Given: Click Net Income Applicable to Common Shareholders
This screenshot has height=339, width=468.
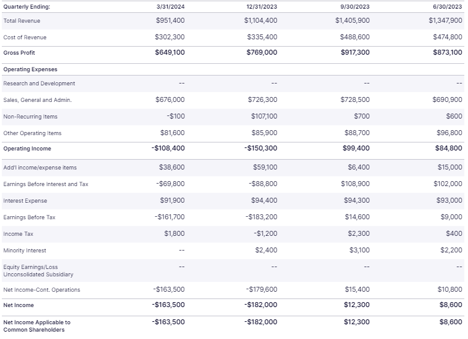Looking at the screenshot, I should point(37,325).
